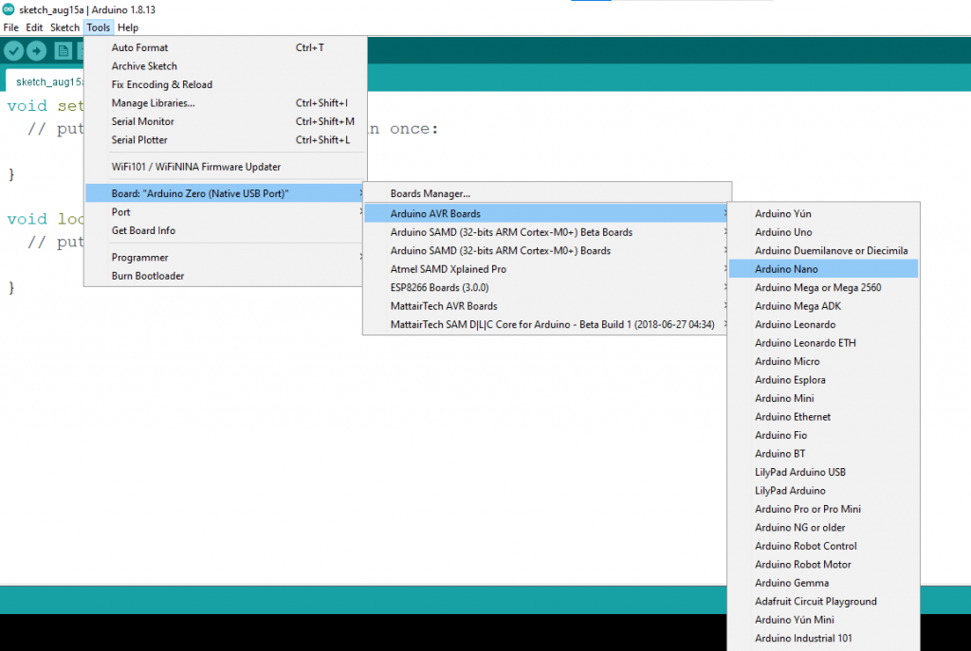Select Arduino Yún Mini board
Image resolution: width=971 pixels, height=651 pixels.
point(824,620)
